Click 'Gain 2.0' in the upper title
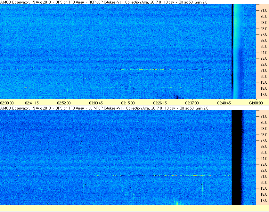Viewport: 269px width, 212px height. 201,2
